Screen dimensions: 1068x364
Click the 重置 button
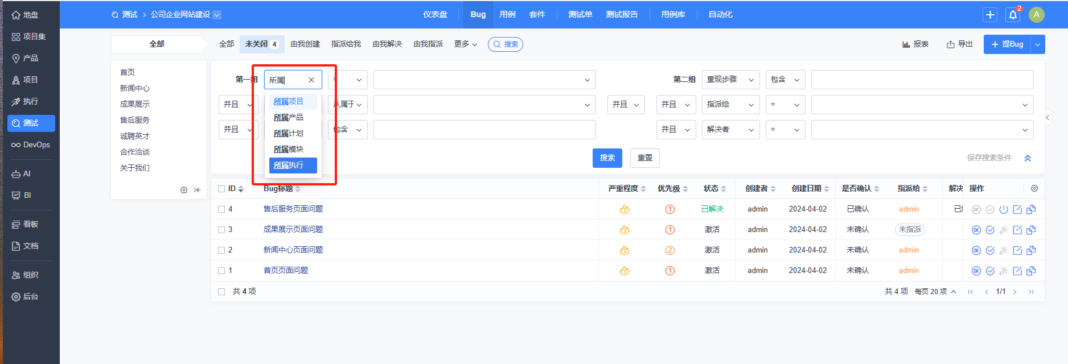pos(645,158)
